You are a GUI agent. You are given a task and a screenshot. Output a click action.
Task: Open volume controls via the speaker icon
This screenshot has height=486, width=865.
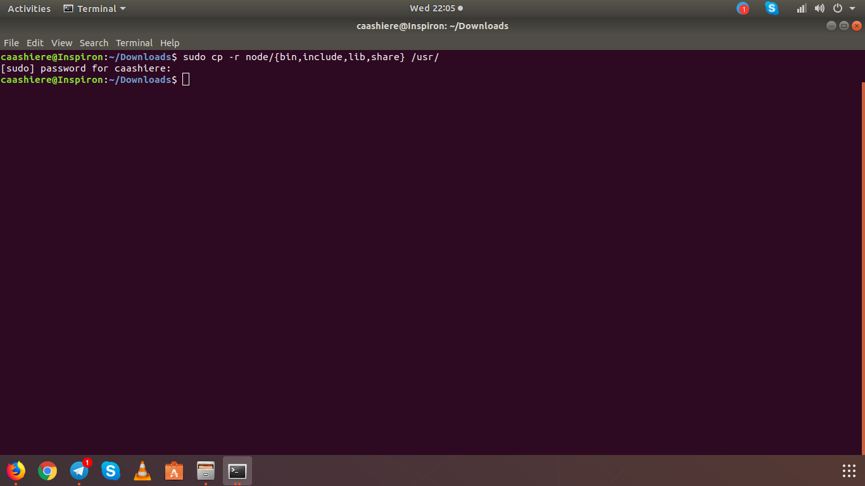pos(819,8)
